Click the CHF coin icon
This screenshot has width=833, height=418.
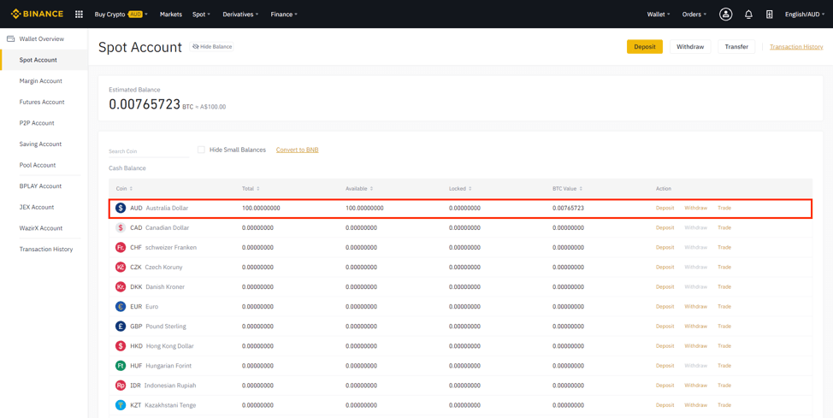coord(121,247)
